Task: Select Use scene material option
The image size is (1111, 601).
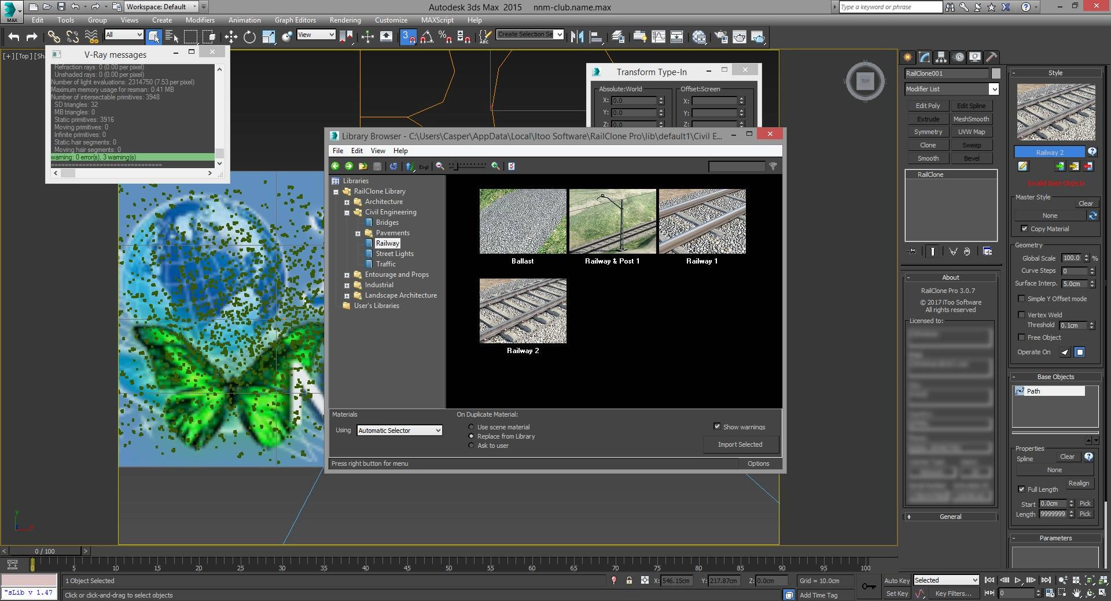Action: coord(471,427)
